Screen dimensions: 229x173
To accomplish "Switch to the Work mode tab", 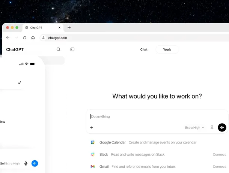I will (167, 49).
